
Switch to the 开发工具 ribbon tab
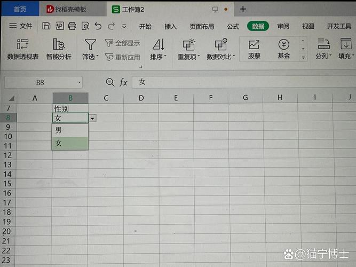coord(339,26)
